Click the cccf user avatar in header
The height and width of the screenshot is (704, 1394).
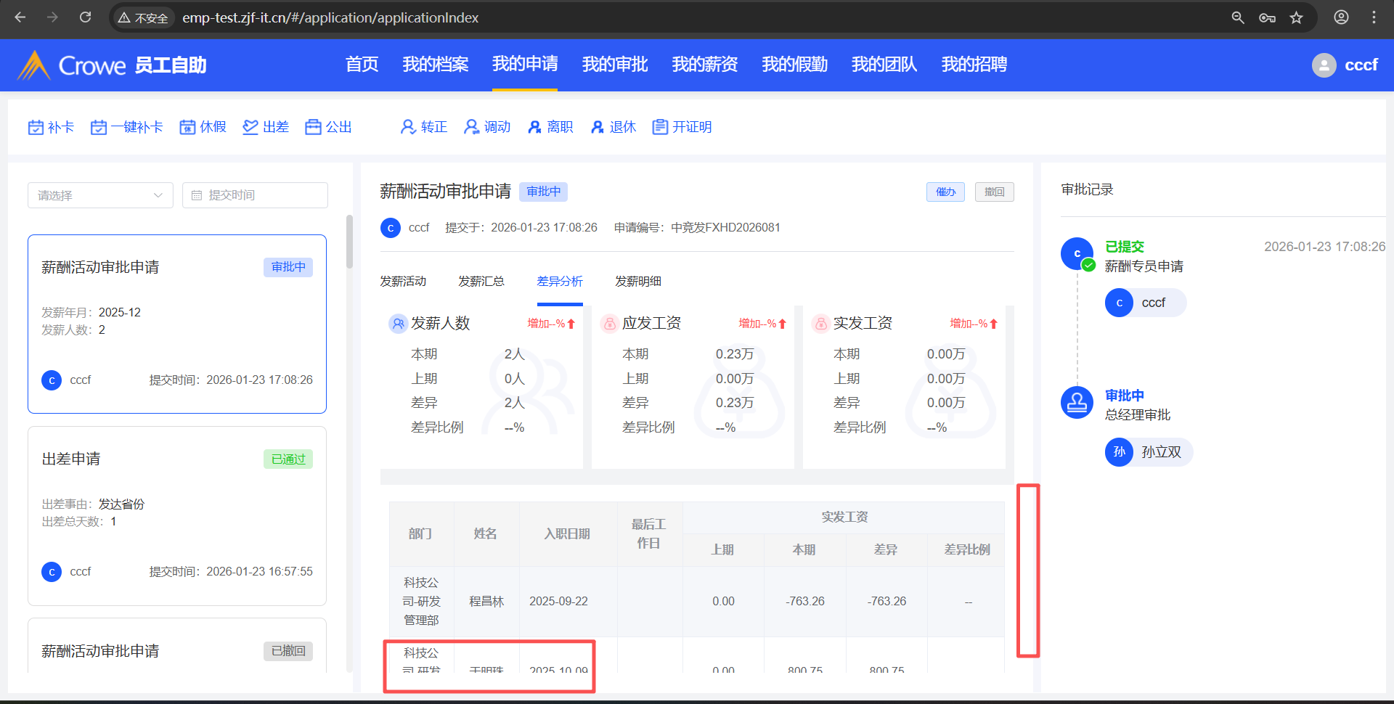(1324, 65)
